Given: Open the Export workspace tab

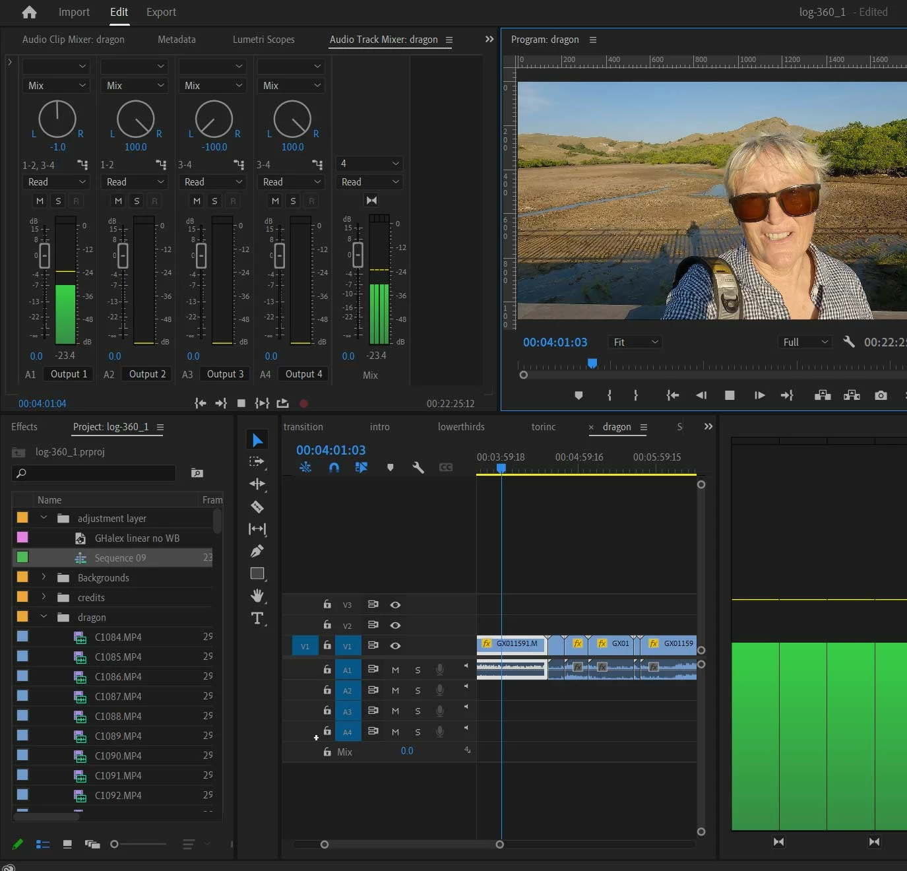Looking at the screenshot, I should pyautogui.click(x=161, y=12).
